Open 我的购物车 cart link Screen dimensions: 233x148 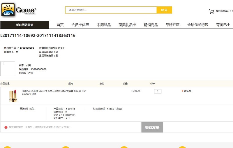(224, 11)
